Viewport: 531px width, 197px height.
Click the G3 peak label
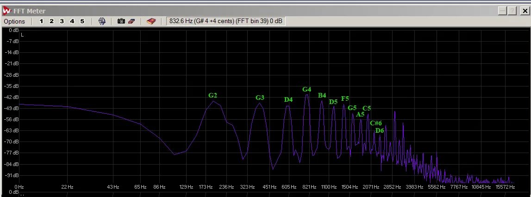[260, 98]
